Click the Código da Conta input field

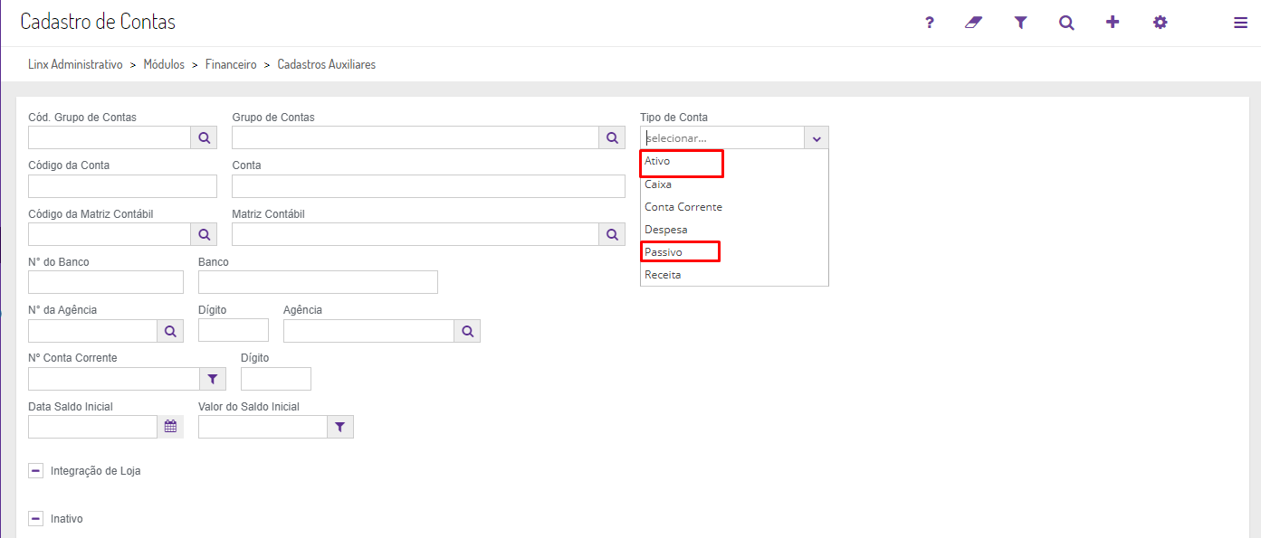[x=122, y=186]
